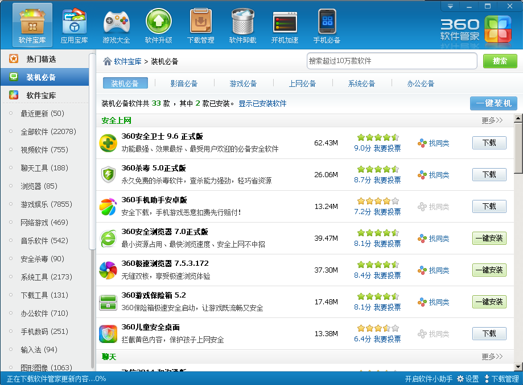The height and width of the screenshot is (385, 523).
Task: Click 更多>> beside 安全上网
Action: pyautogui.click(x=492, y=120)
